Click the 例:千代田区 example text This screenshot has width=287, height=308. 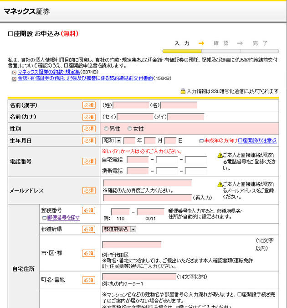(115, 255)
